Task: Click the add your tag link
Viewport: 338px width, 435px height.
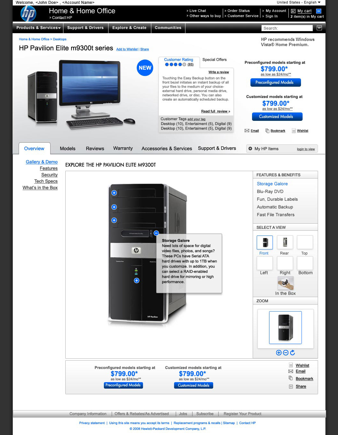Action: coord(196,119)
